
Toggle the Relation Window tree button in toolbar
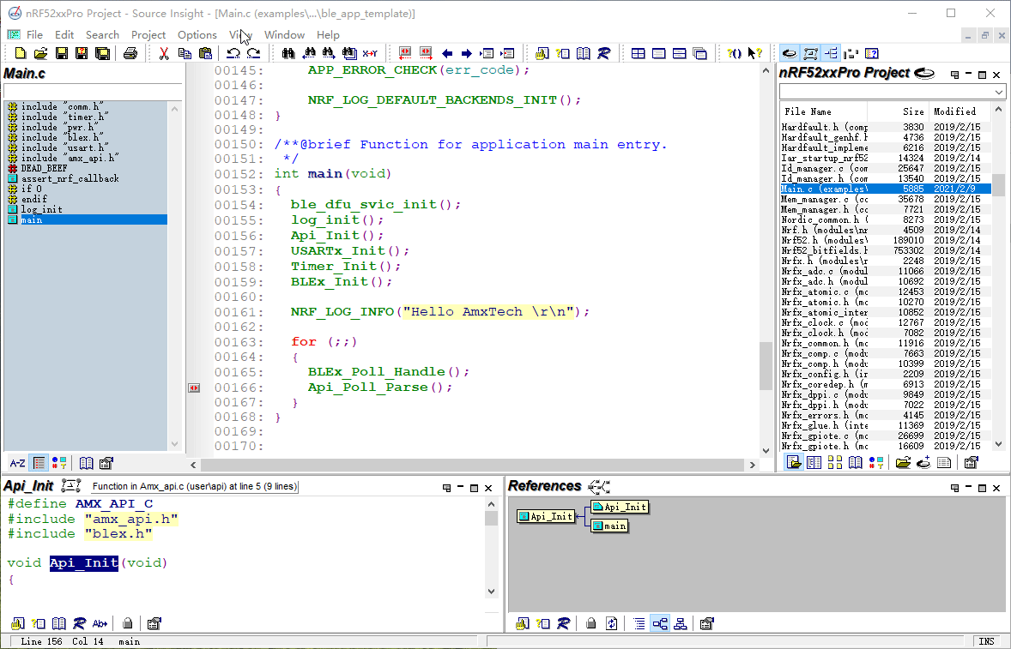click(x=831, y=53)
